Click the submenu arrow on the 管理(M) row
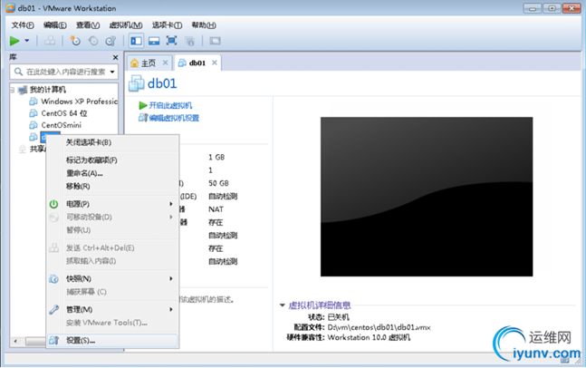 point(171,310)
